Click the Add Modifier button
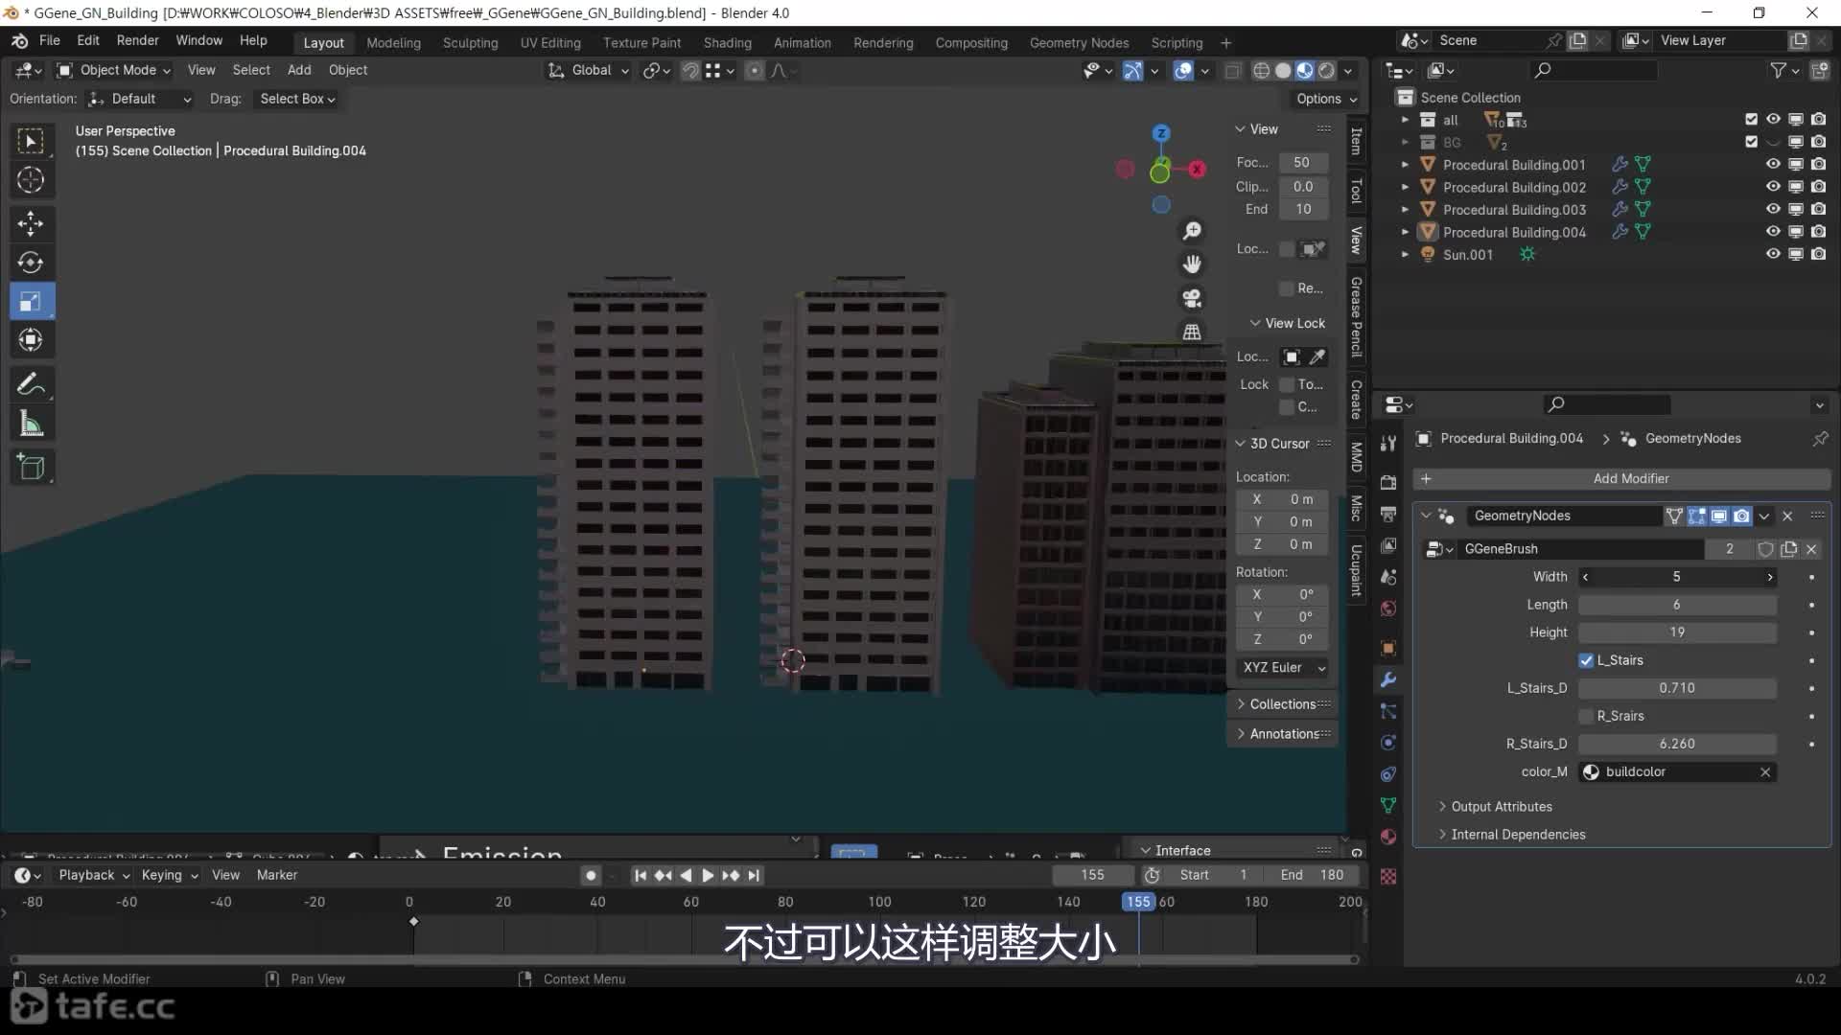1841x1035 pixels. pyautogui.click(x=1630, y=478)
